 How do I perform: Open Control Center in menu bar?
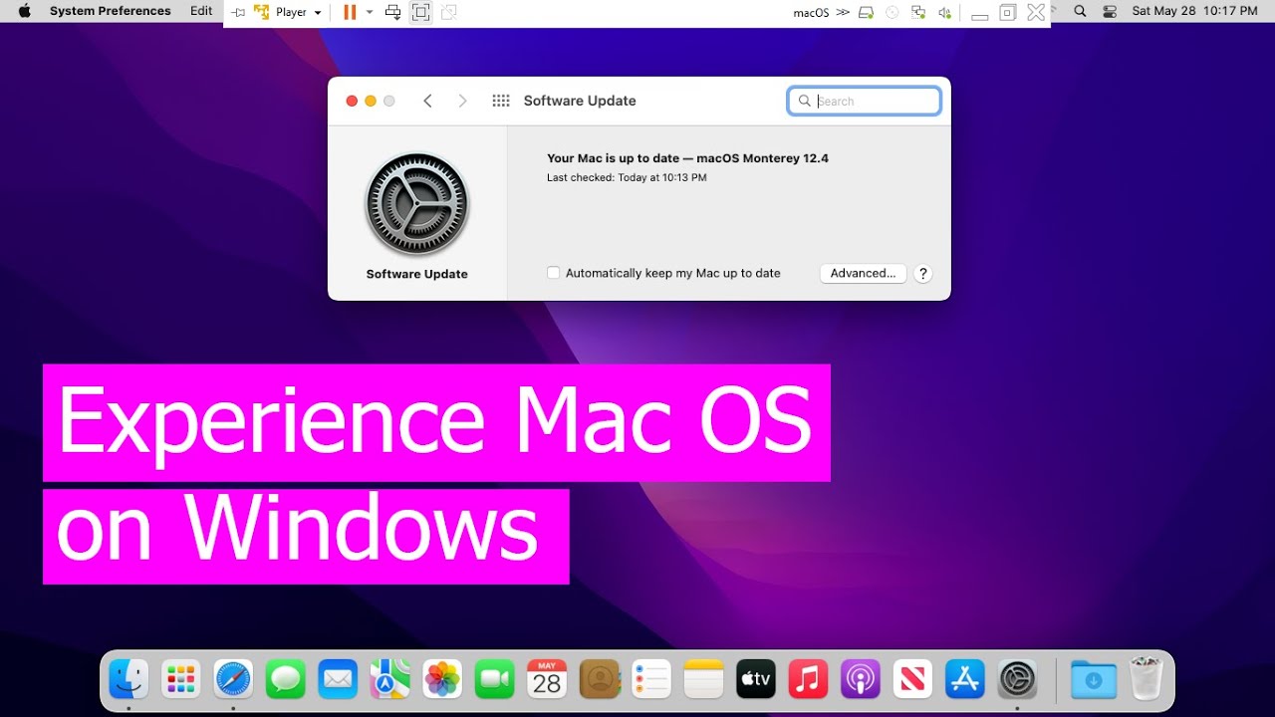(x=1110, y=12)
